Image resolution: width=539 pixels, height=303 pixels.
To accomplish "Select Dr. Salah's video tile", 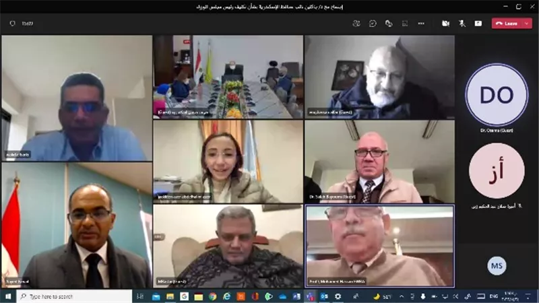I will point(379,162).
